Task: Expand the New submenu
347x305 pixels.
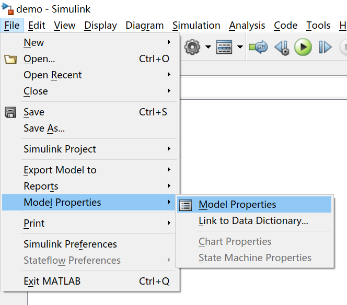Action: point(90,42)
